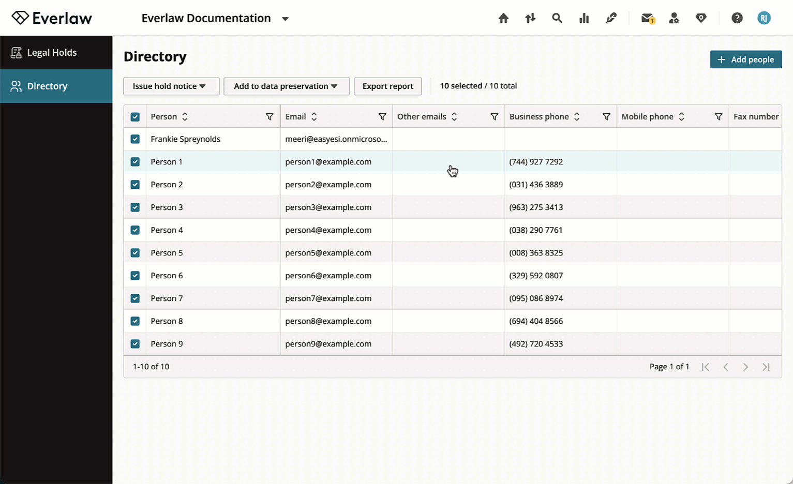
Task: Click phone number (038) 290 7761
Action: click(536, 230)
